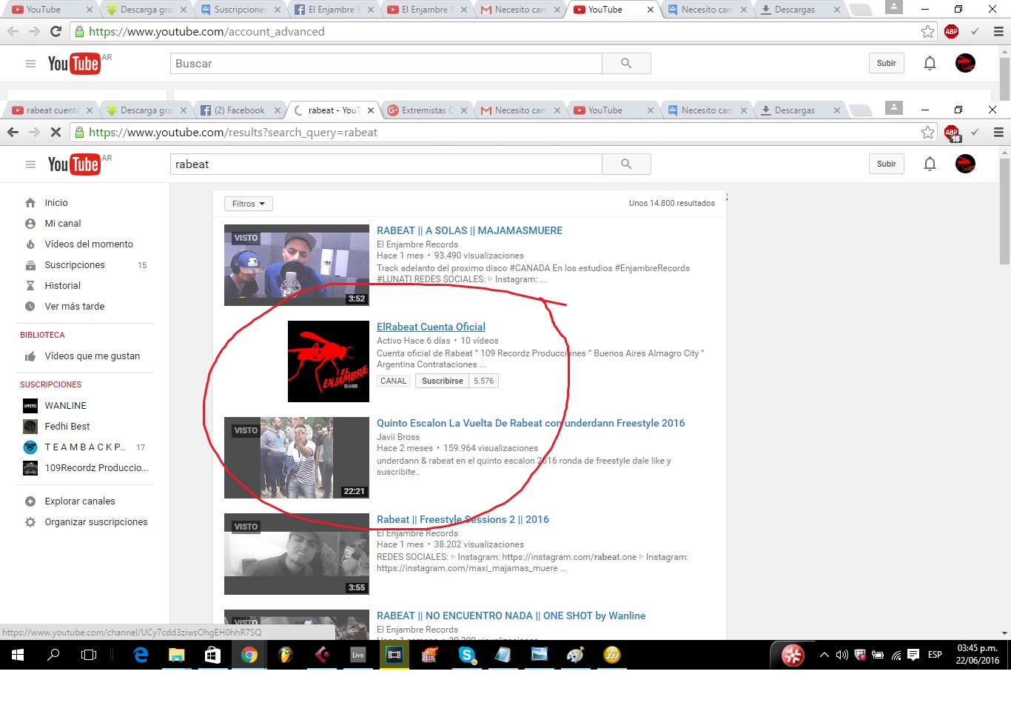
Task: Open Historial via its hourglass icon
Action: point(30,286)
